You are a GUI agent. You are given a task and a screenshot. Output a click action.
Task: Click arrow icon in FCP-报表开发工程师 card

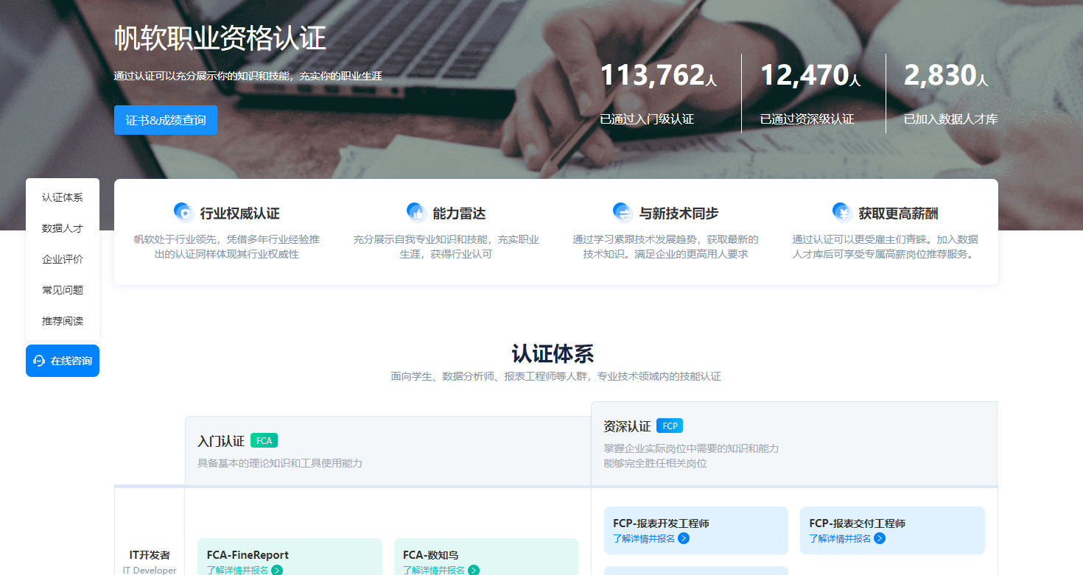click(x=684, y=538)
